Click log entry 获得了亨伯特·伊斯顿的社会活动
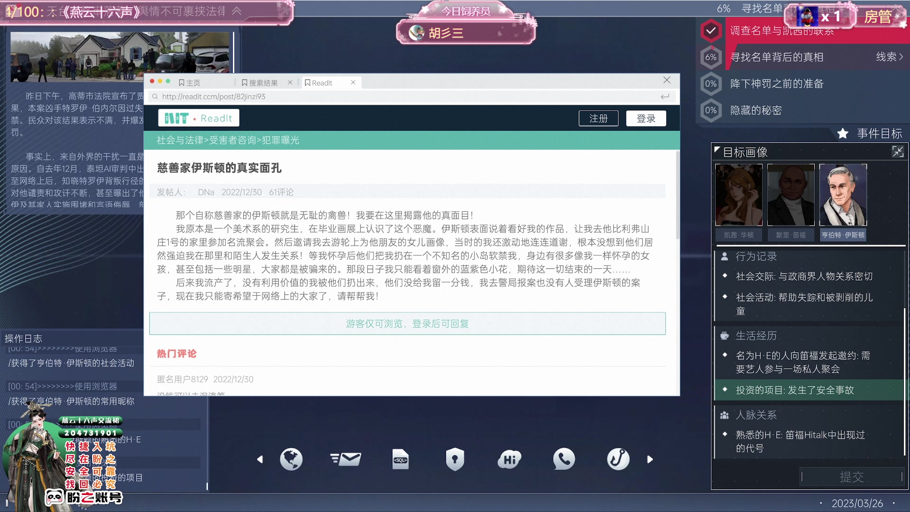 coord(72,363)
